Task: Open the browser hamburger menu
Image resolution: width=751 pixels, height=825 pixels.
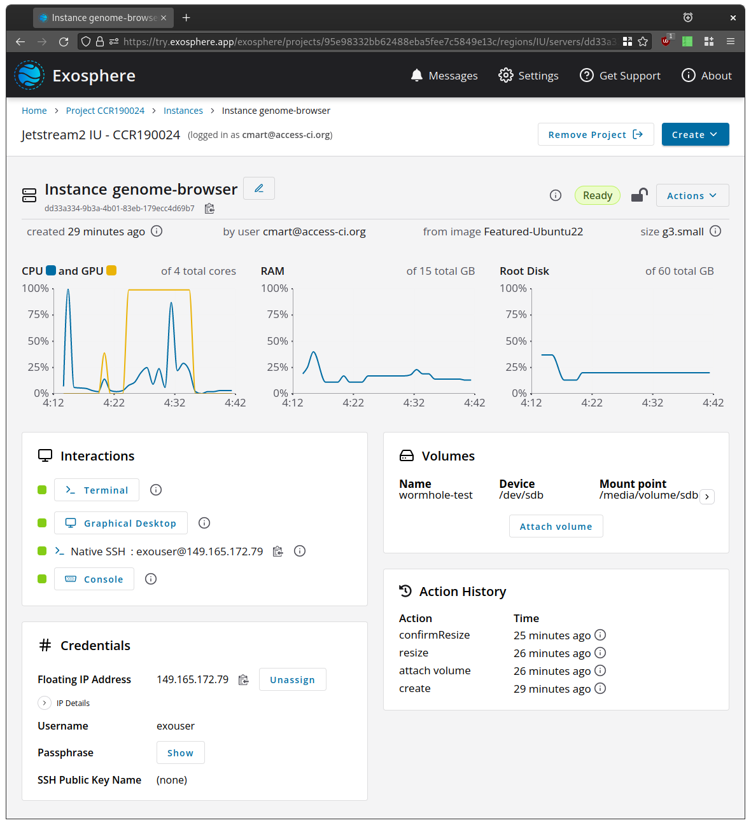Action: click(x=731, y=41)
